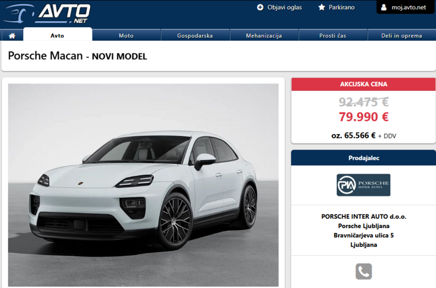
Task: Click the Avto.net logo
Action: tap(47, 13)
